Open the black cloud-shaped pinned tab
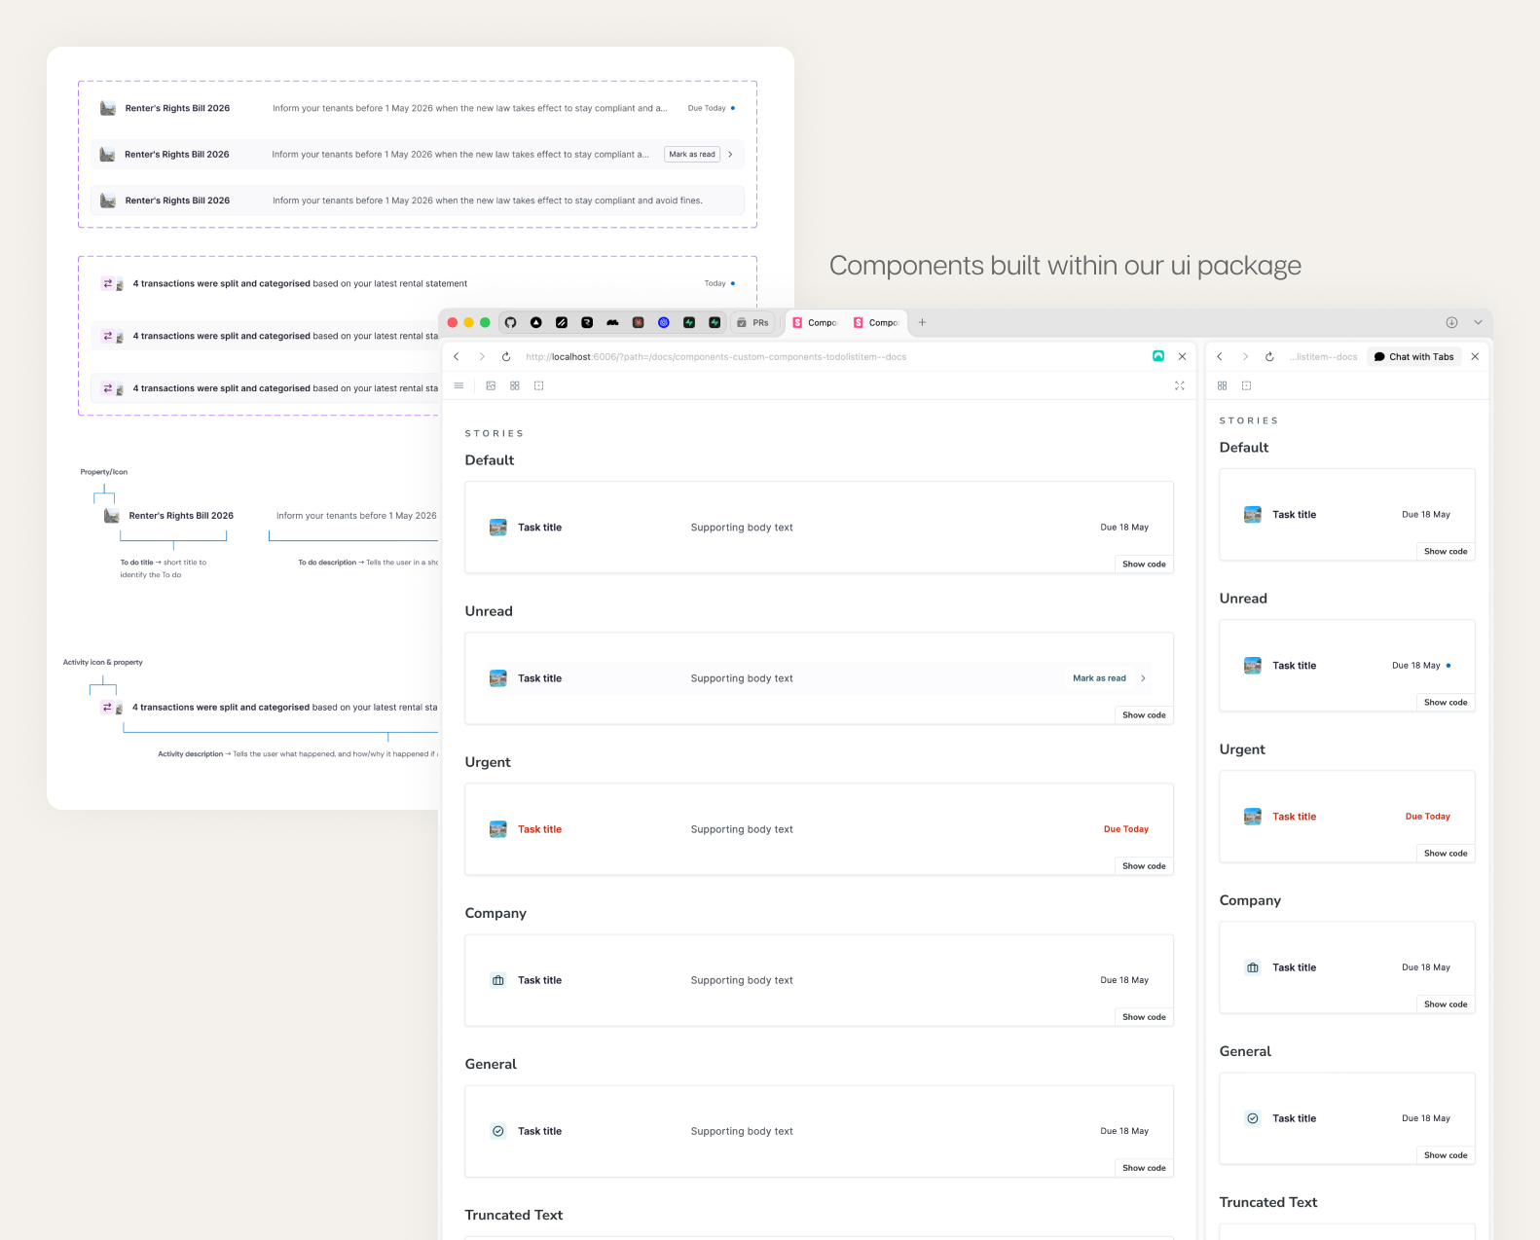The width and height of the screenshot is (1540, 1240). 612,322
